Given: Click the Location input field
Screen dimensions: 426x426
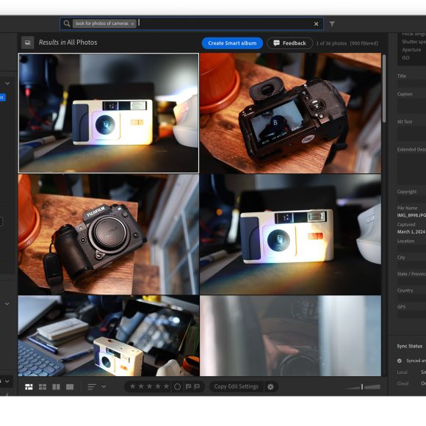Looking at the screenshot, I should coord(411,249).
